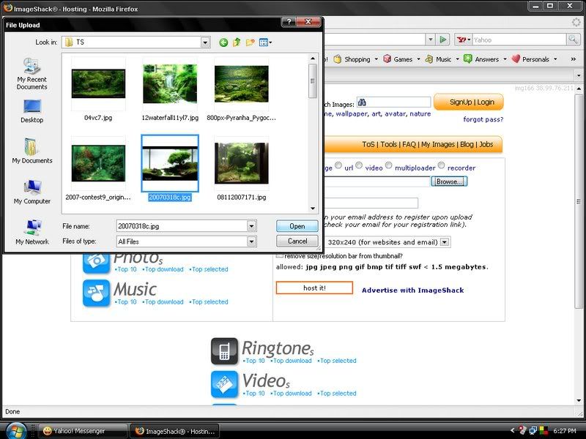Open the Advertise with ImageShack link
The image size is (586, 439).
pyautogui.click(x=412, y=290)
